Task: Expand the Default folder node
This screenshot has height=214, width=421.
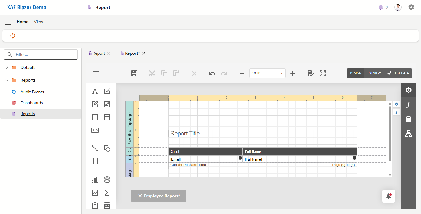Action: [x=7, y=67]
